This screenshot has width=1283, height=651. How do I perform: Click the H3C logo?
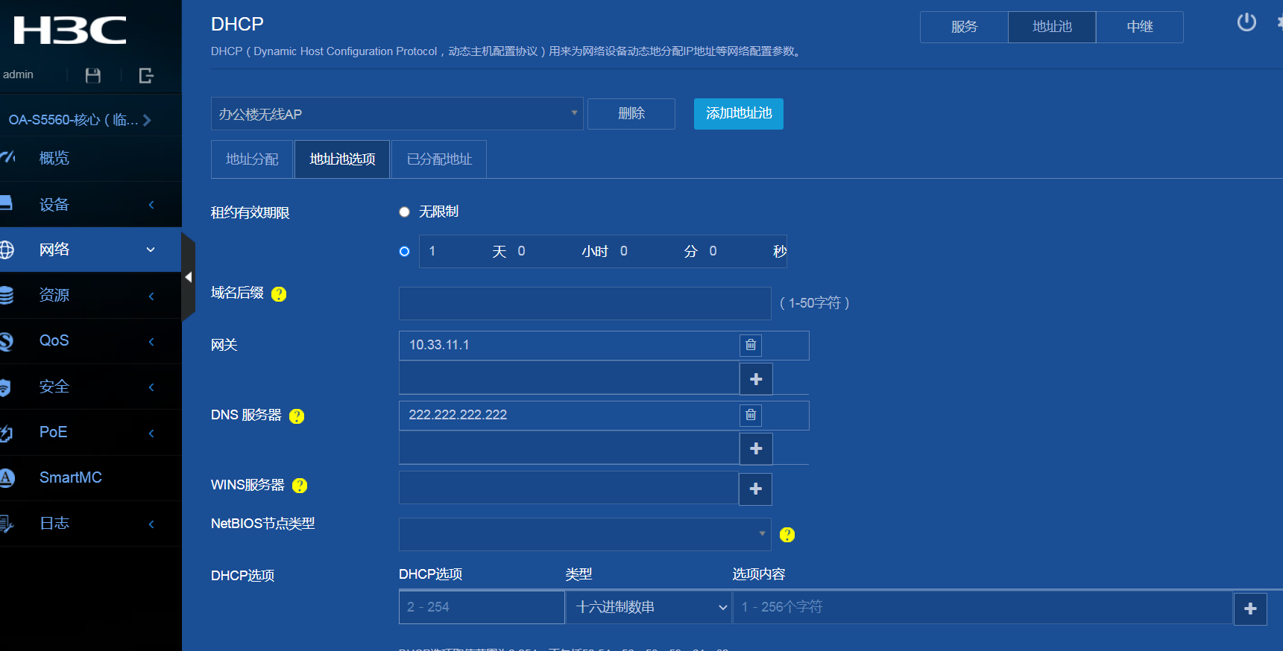tap(70, 31)
